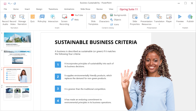Click the Redo icon in title bar
The image size is (196, 111).
pyautogui.click(x=15, y=4)
